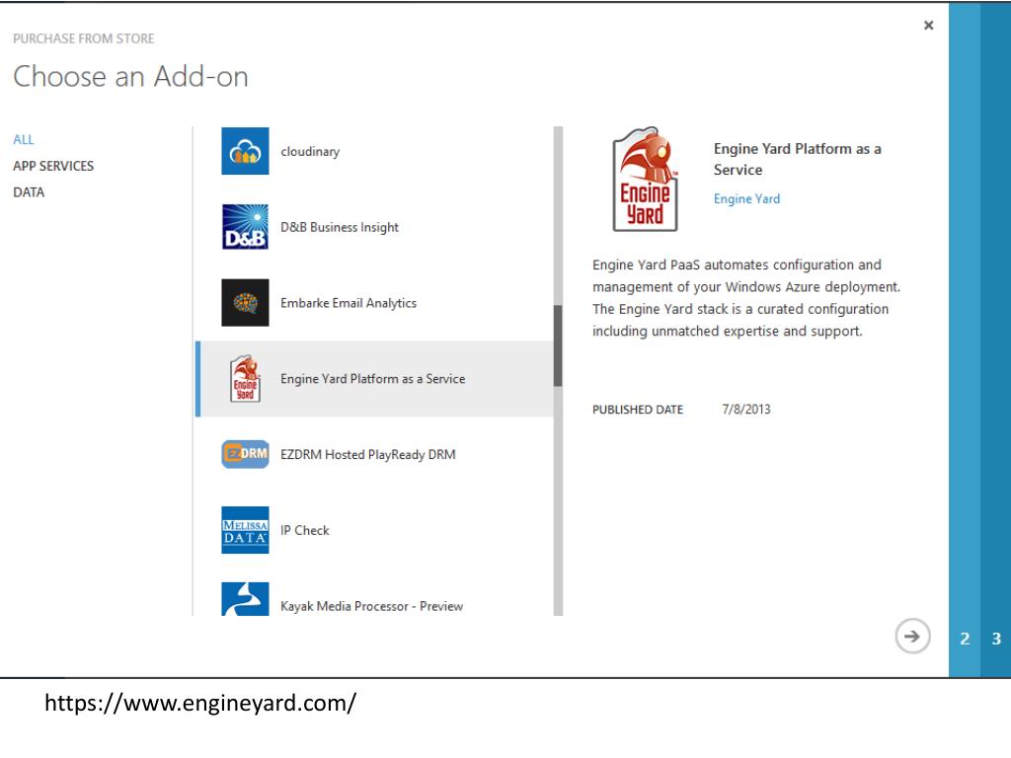This screenshot has height=758, width=1011.
Task: Click the add-on list scrollbar thumb
Action: [558, 346]
